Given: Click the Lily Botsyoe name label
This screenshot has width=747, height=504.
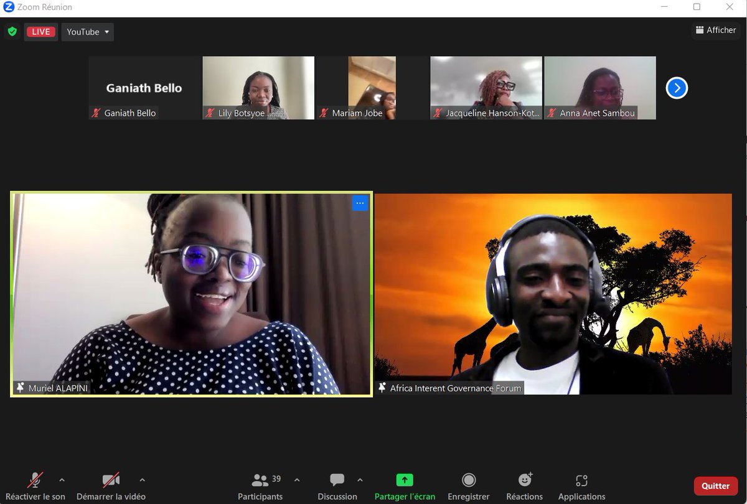Looking at the screenshot, I should pyautogui.click(x=242, y=113).
